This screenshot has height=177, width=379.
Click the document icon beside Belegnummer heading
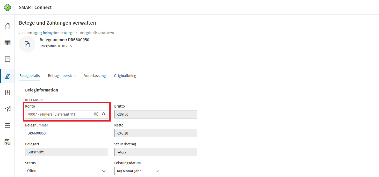pos(27,44)
